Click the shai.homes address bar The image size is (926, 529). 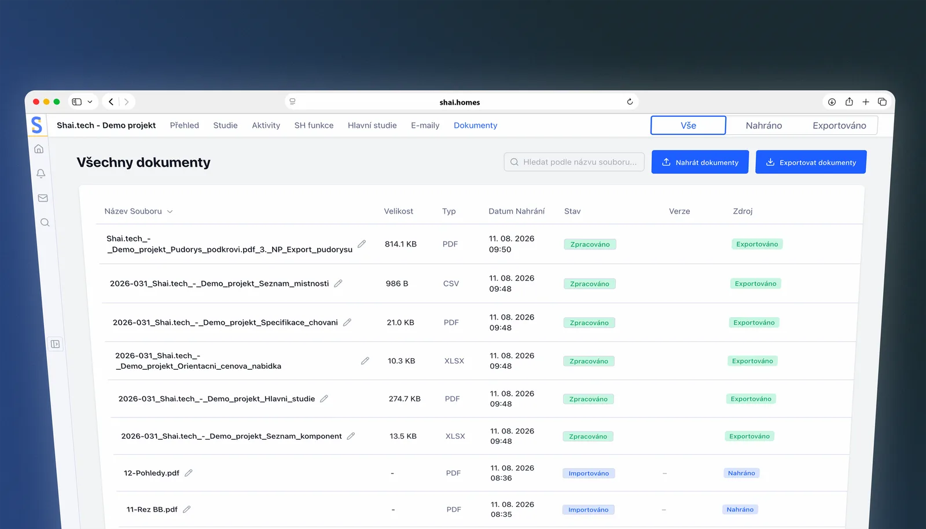click(x=461, y=102)
